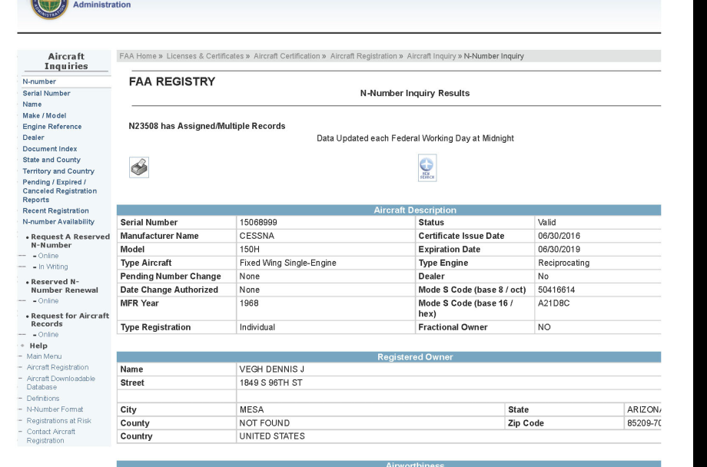Click street address 1849 S 96TH ST
Viewport: 707px width, 467px height.
(x=271, y=383)
